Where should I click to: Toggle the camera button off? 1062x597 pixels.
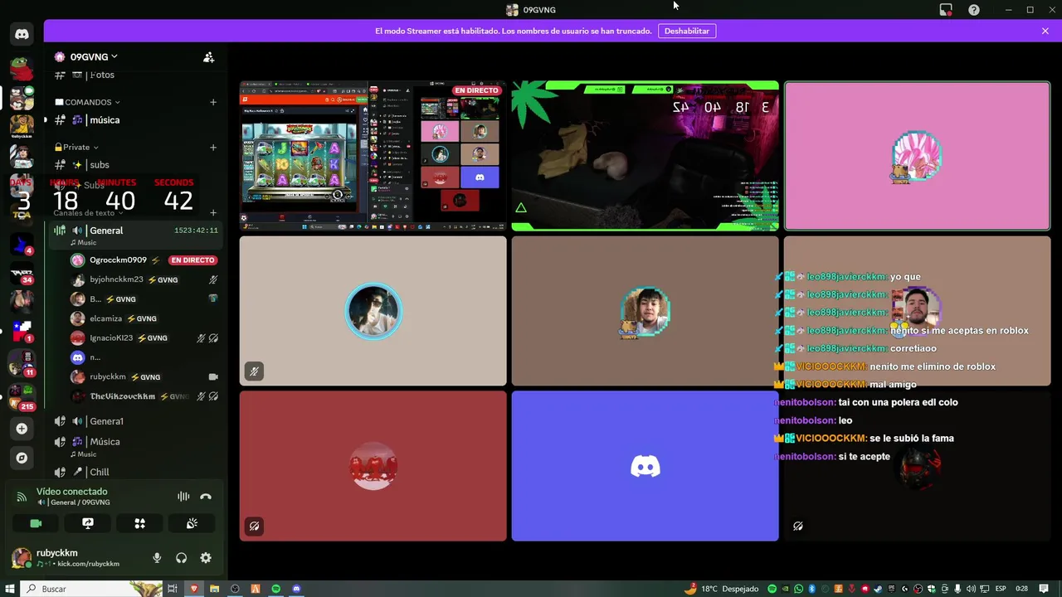(36, 523)
